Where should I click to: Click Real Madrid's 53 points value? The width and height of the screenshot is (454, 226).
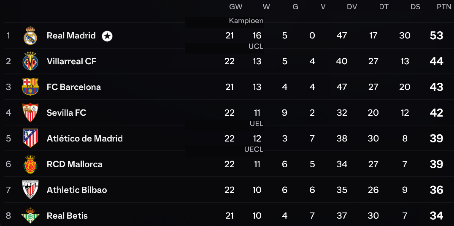437,35
